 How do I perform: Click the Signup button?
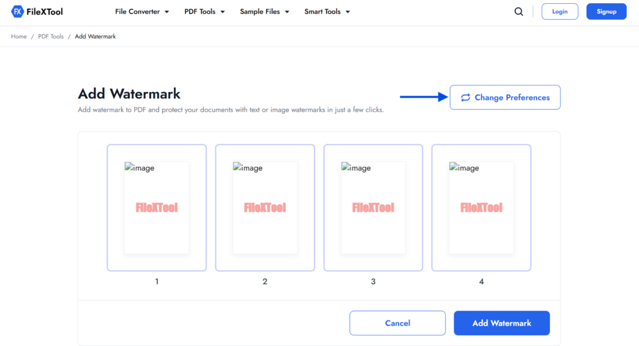pos(607,11)
